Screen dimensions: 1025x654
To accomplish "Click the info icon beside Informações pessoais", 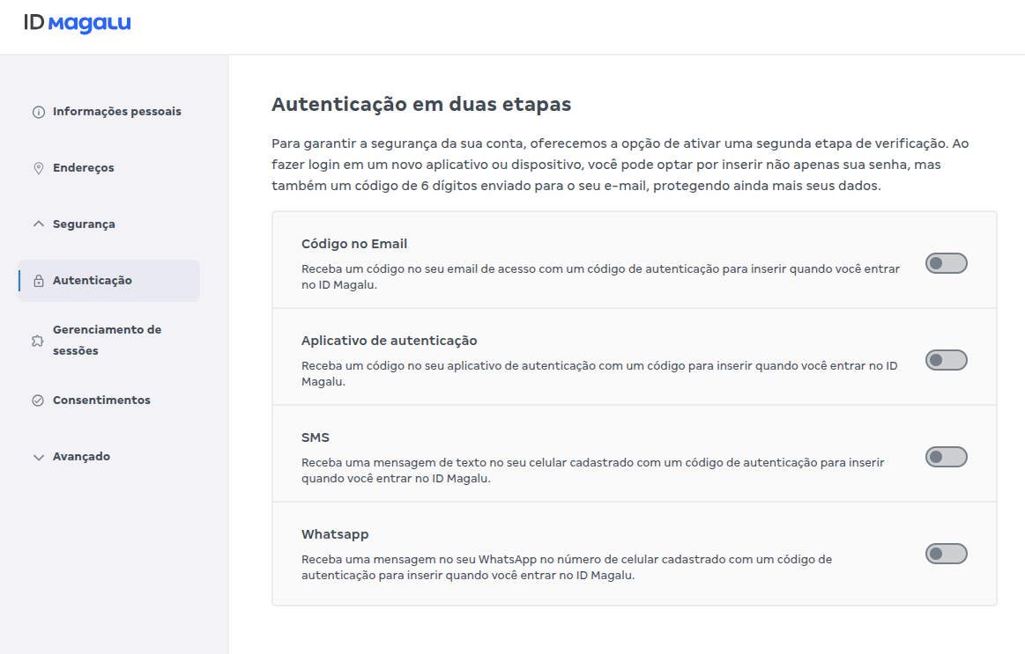I will pyautogui.click(x=38, y=113).
